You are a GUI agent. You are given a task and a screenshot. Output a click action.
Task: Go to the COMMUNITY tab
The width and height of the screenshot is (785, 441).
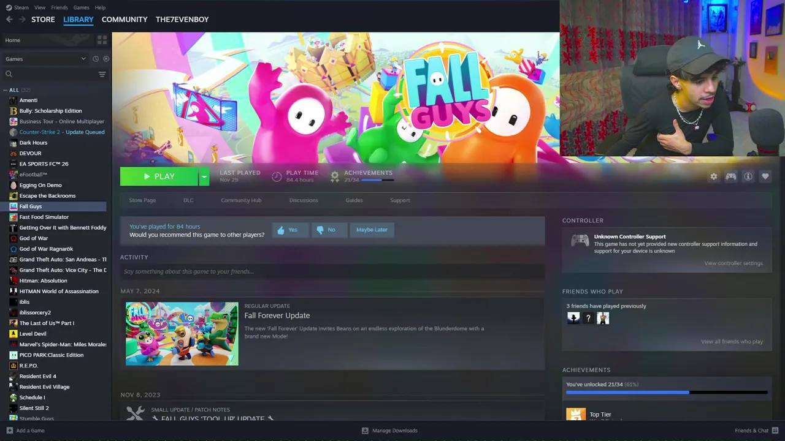pos(124,20)
